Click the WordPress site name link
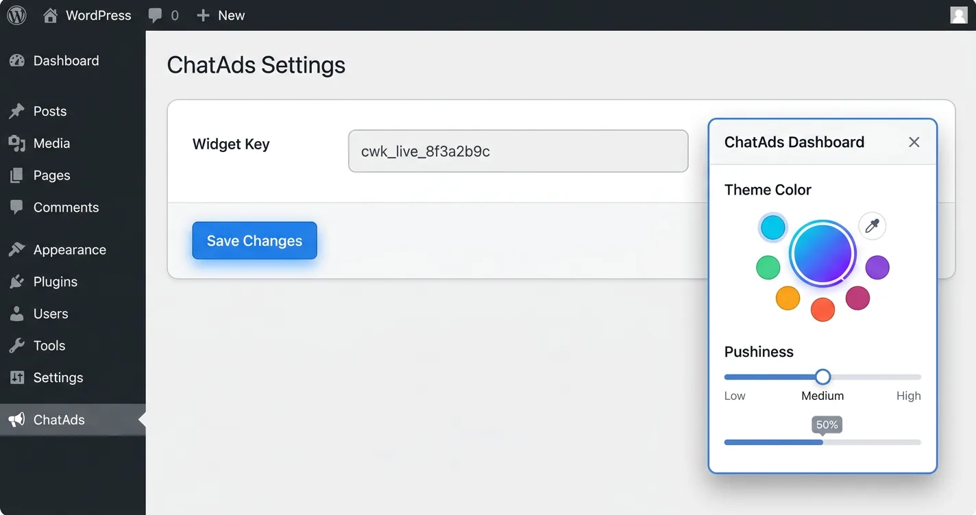The width and height of the screenshot is (976, 515). click(98, 15)
